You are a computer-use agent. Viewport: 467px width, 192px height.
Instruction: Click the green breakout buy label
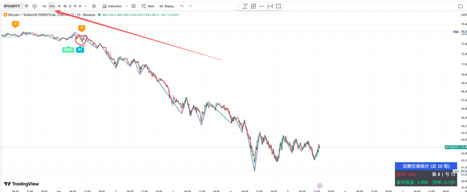click(x=68, y=50)
